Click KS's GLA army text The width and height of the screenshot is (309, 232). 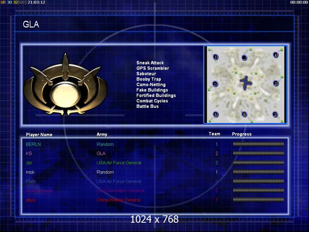(x=101, y=153)
